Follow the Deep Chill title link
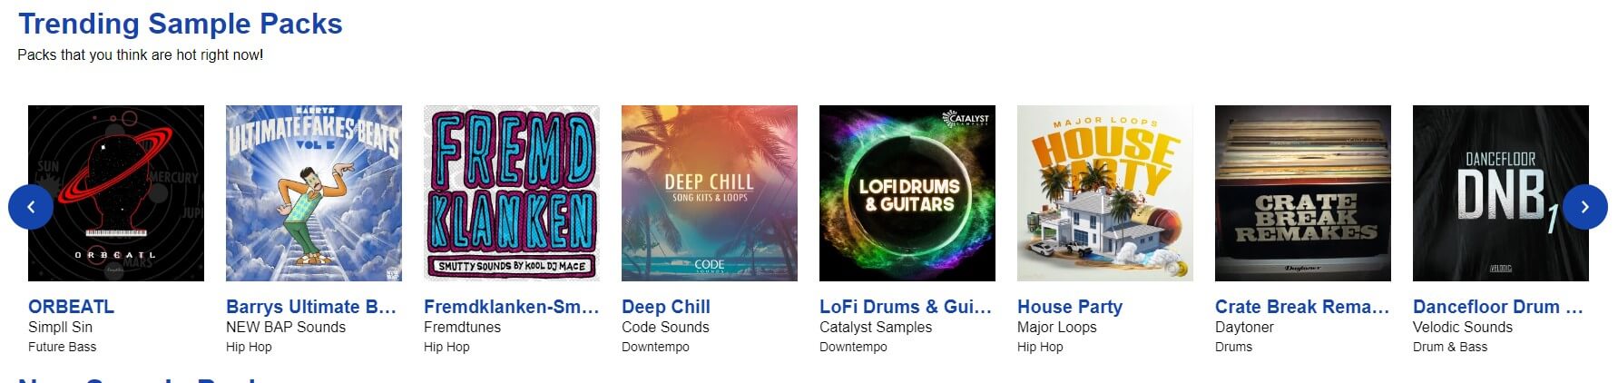The image size is (1618, 383). 666,307
